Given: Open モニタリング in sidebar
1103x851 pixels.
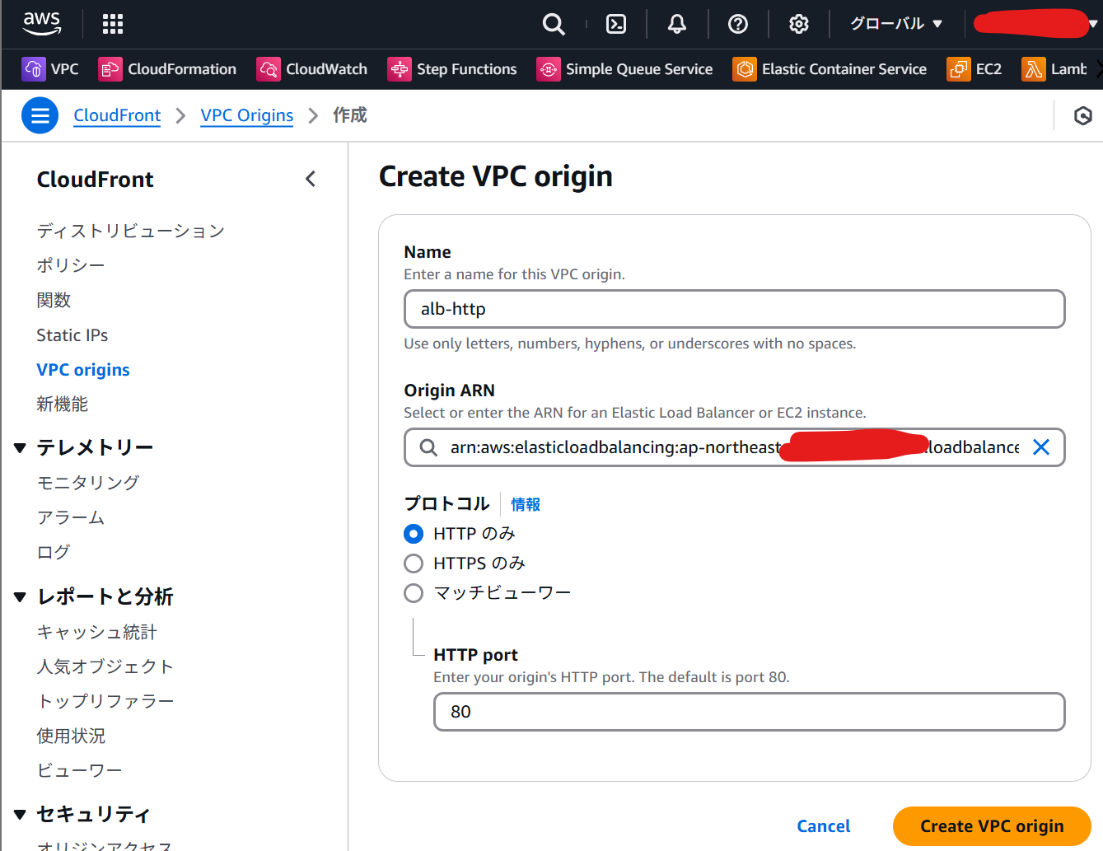Looking at the screenshot, I should (88, 483).
